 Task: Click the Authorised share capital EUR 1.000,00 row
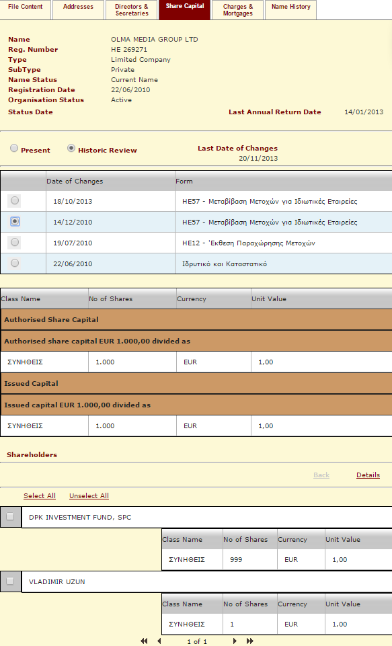pos(196,341)
